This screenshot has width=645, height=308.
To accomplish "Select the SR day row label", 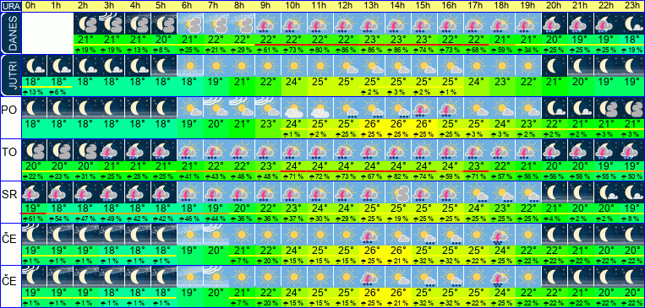I will [9, 194].
